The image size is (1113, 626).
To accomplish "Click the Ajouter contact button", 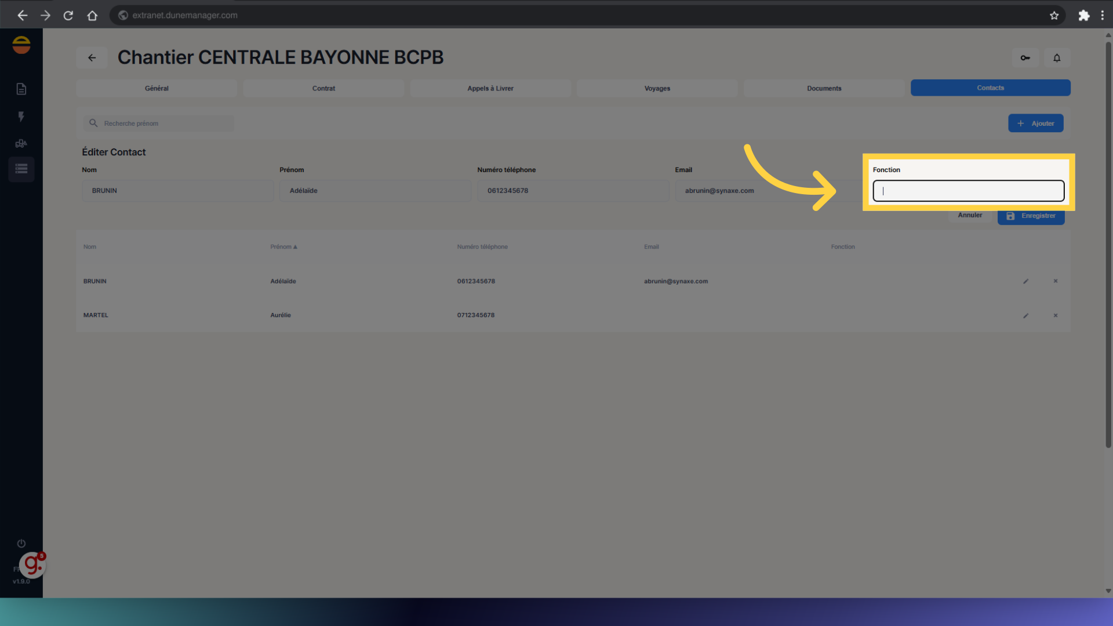I will tap(1035, 123).
